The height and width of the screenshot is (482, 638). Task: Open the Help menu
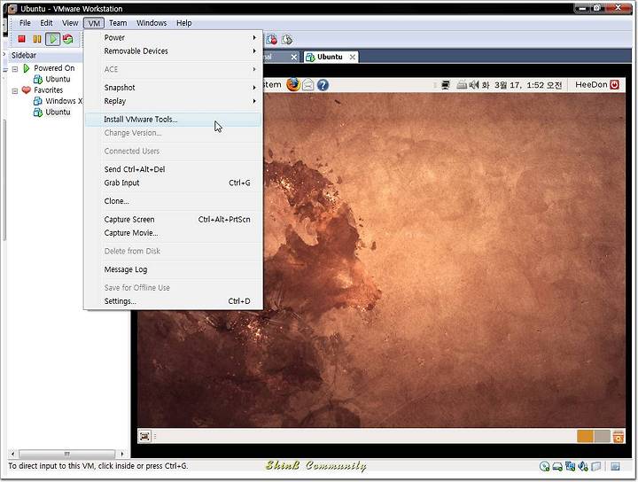(x=184, y=23)
